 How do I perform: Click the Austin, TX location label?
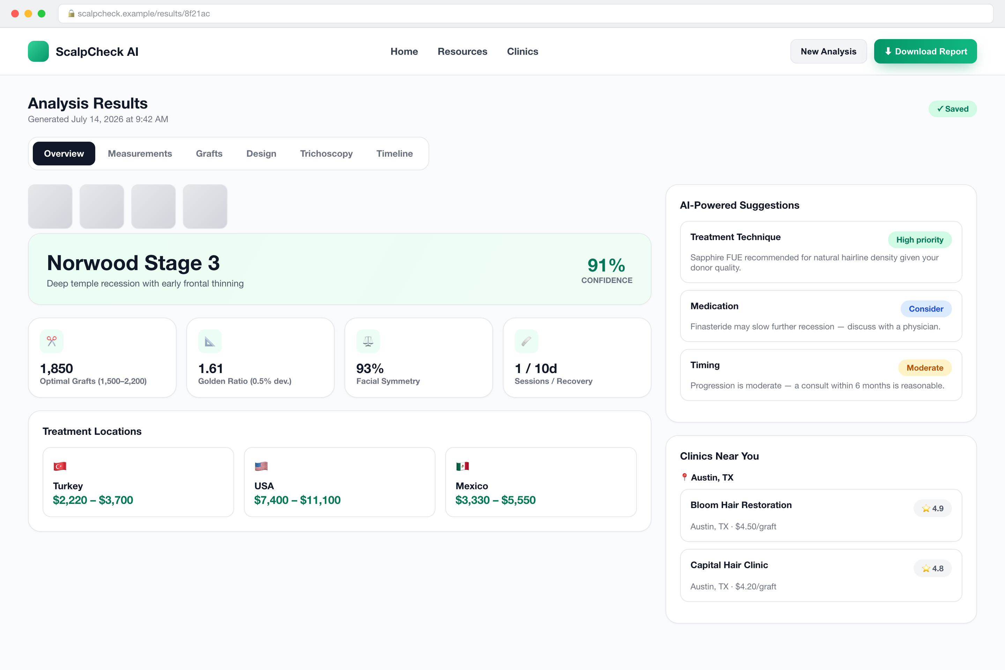pos(712,477)
